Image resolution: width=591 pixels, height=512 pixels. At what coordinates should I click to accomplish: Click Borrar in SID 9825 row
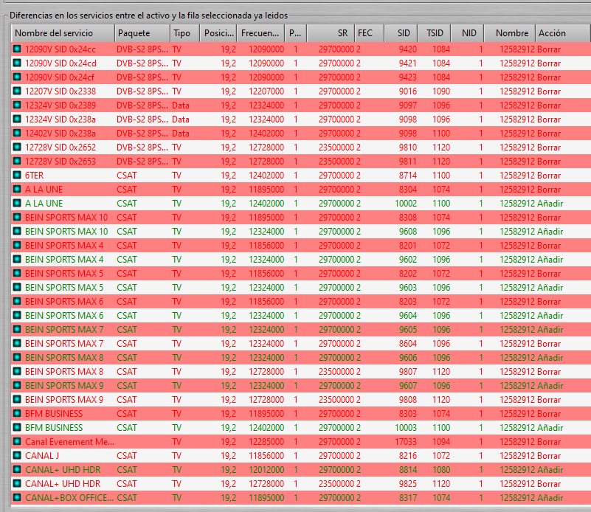[x=549, y=483]
